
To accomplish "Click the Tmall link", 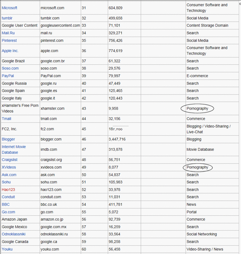I will click(6, 119).
